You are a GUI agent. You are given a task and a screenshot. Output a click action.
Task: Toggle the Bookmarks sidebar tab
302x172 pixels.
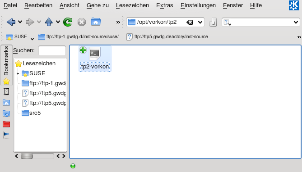[x=7, y=65]
